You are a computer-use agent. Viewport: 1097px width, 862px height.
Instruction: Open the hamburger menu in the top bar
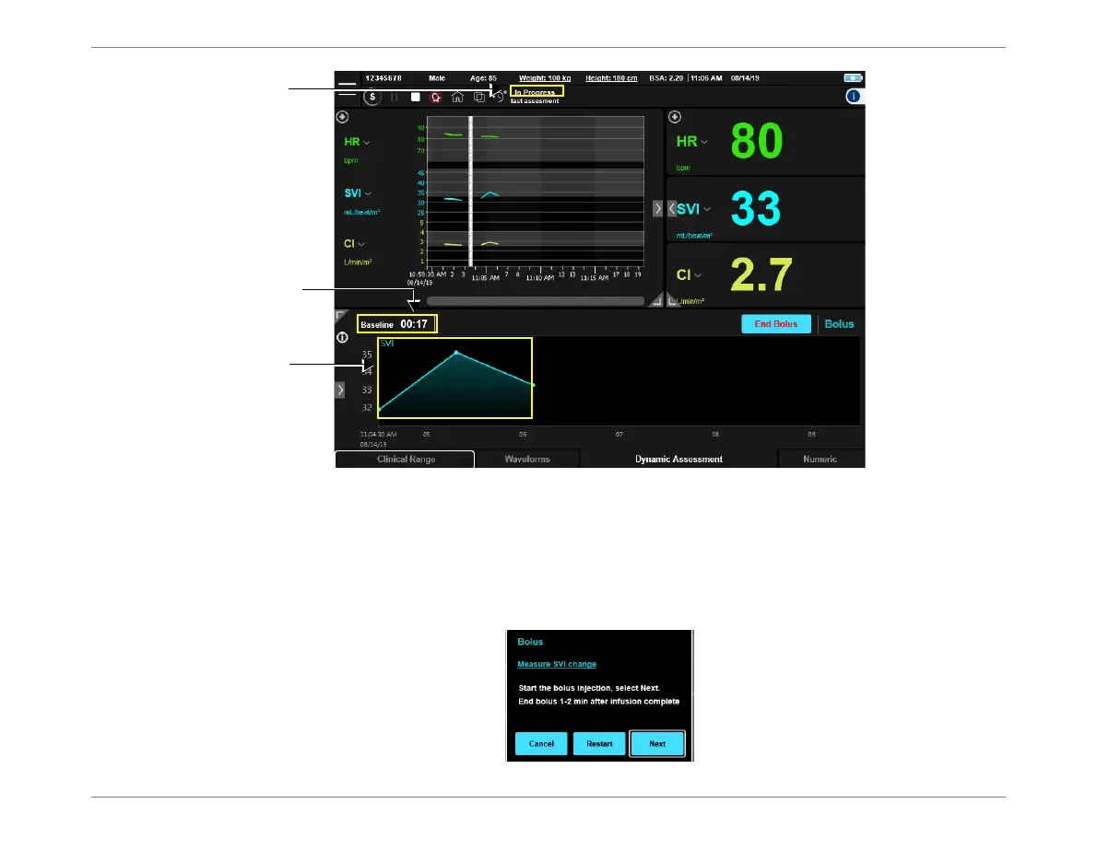[x=347, y=88]
